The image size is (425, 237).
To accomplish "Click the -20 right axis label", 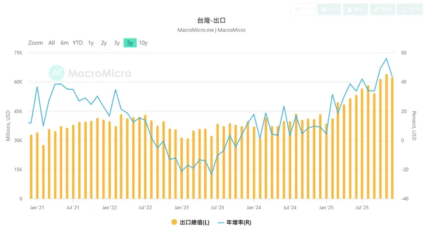I will 405,170.
